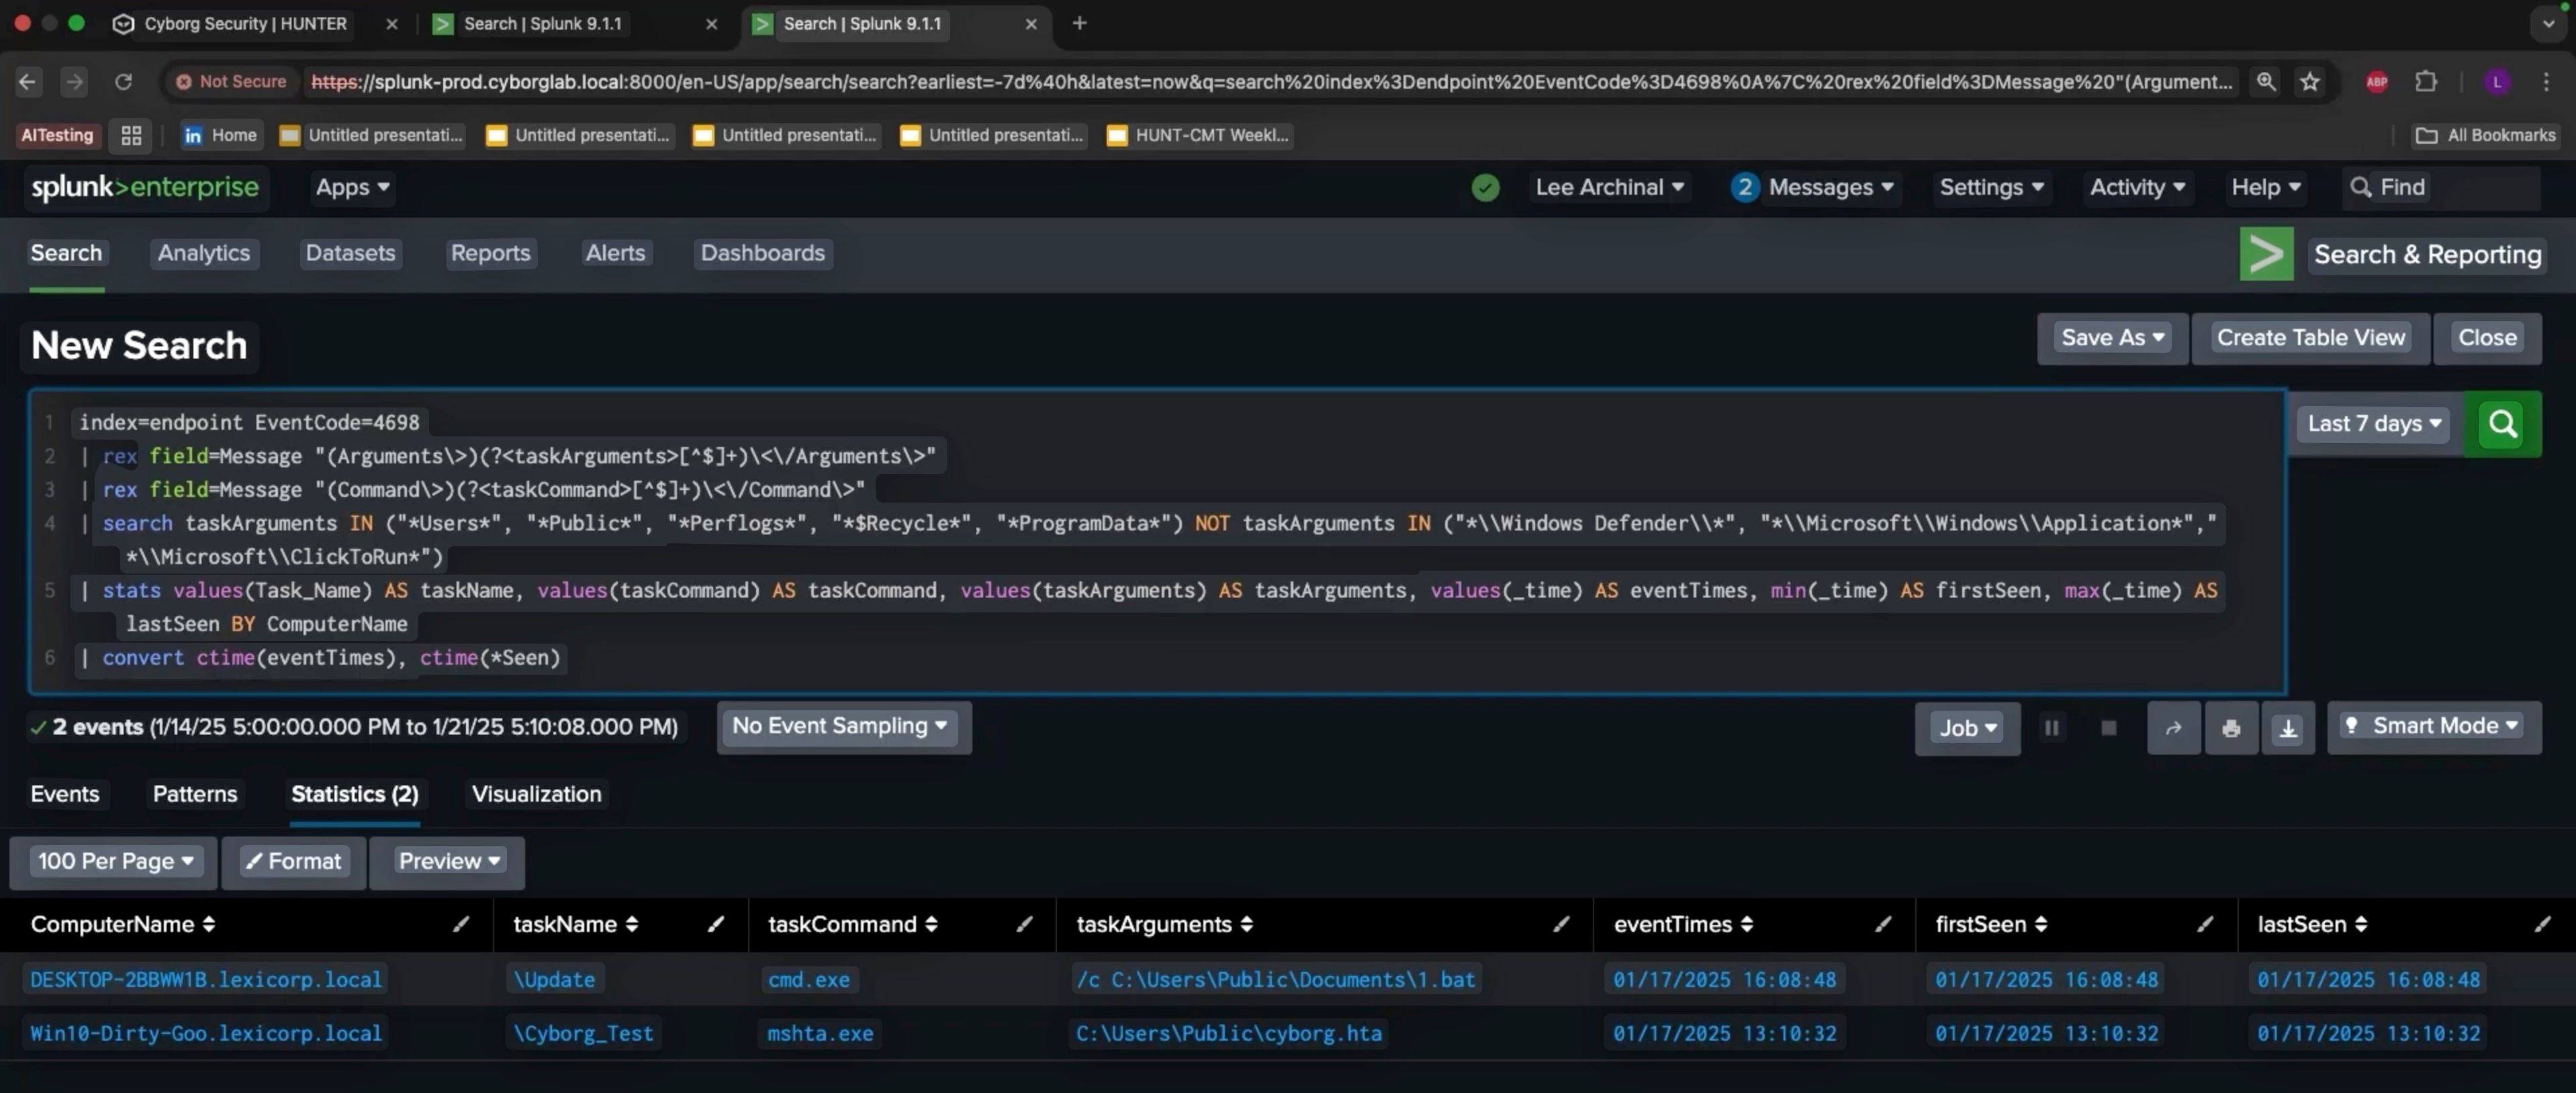This screenshot has height=1093, width=2576.
Task: Export results with download icon
Action: coord(2287,728)
